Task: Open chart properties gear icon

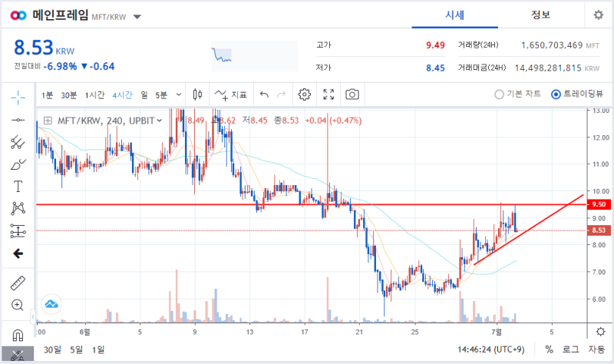Action: point(304,94)
